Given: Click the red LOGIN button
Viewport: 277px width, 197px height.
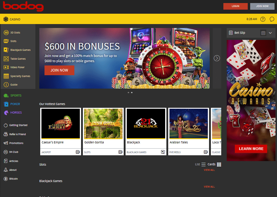Looking at the screenshot, I should click(236, 6).
